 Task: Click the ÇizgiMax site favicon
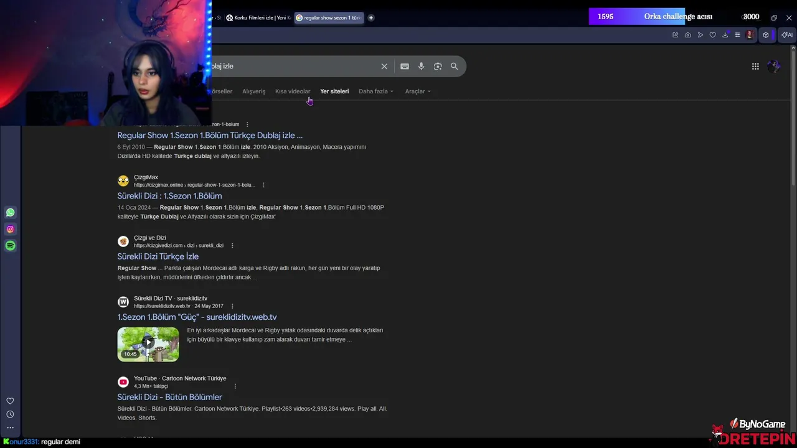tap(123, 181)
